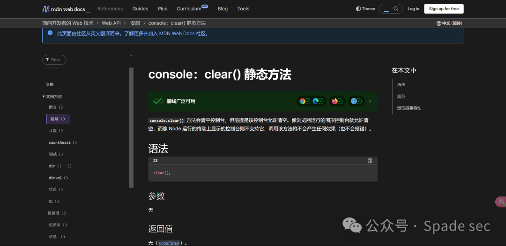
Task: Open the Web API breadcrumb link
Action: [111, 23]
